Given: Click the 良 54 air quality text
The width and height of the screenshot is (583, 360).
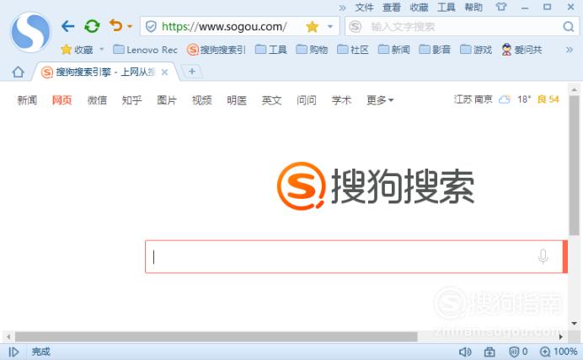Looking at the screenshot, I should (548, 99).
